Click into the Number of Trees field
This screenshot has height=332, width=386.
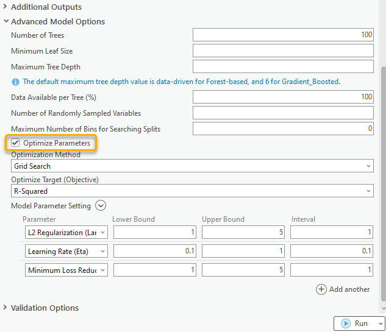coord(283,35)
